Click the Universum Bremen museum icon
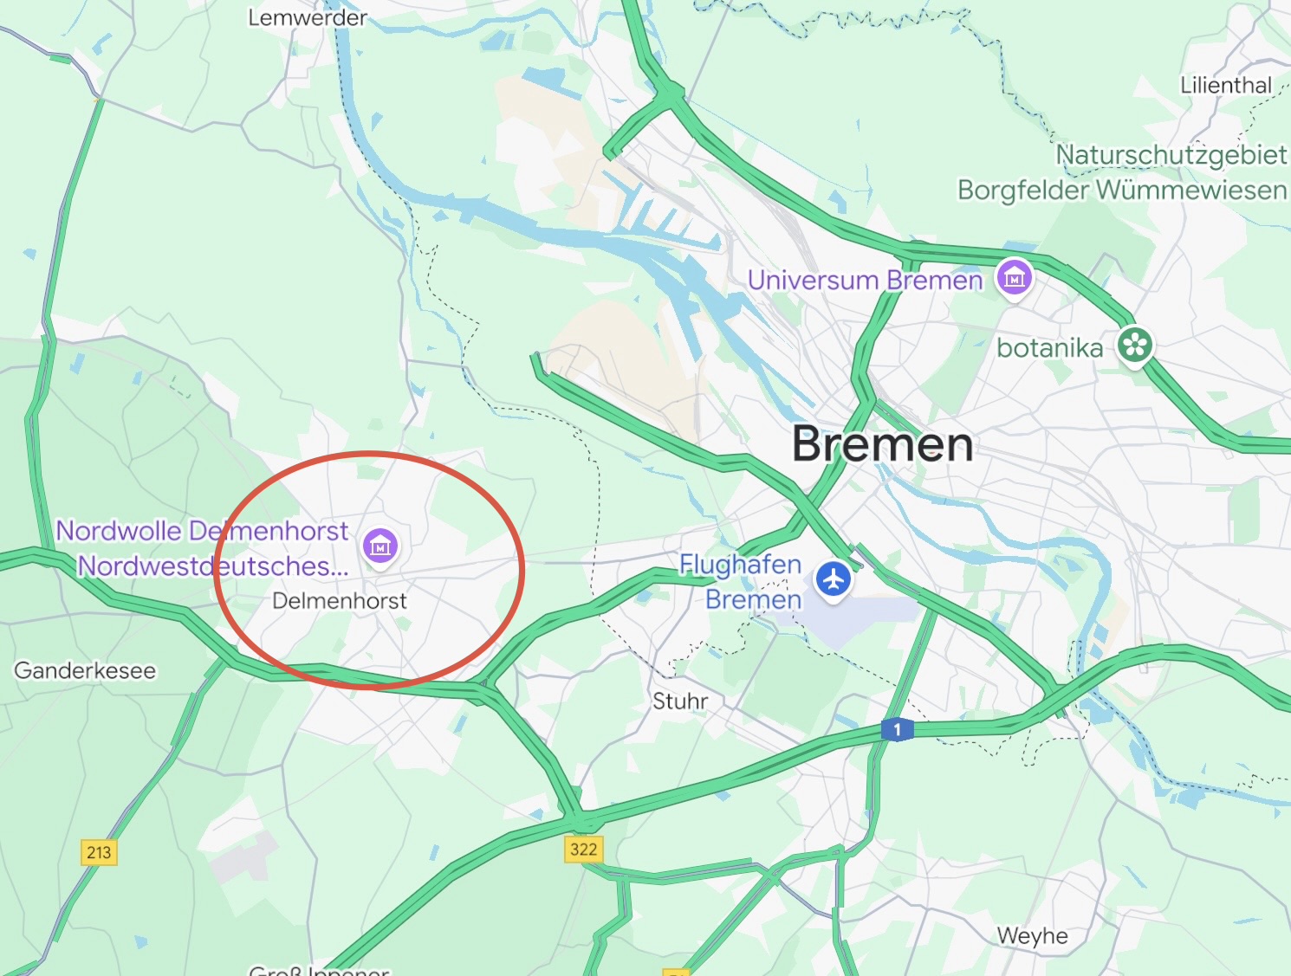The width and height of the screenshot is (1291, 976). [x=1014, y=279]
